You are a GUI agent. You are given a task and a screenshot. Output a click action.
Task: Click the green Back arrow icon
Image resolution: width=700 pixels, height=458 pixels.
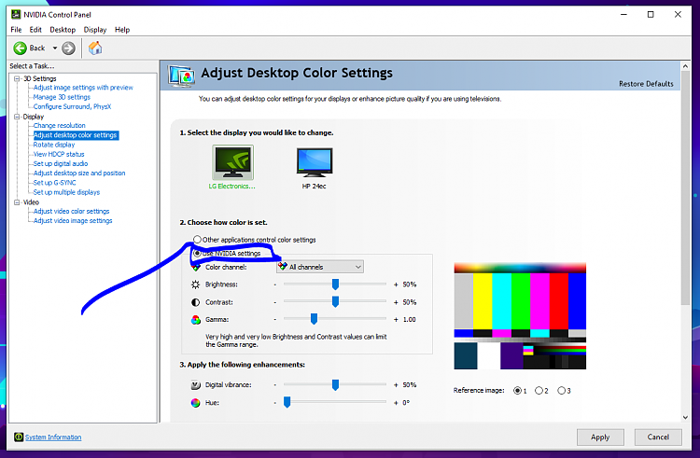pos(20,48)
